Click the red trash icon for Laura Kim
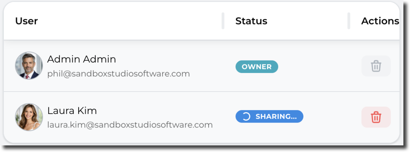The width and height of the screenshot is (410, 152). [x=376, y=117]
